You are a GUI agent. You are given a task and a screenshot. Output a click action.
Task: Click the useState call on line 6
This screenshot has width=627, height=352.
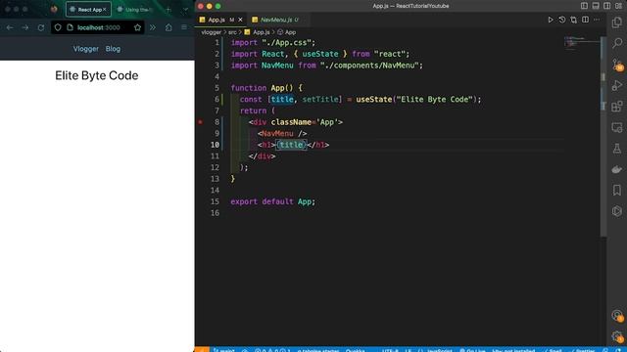[x=374, y=100]
